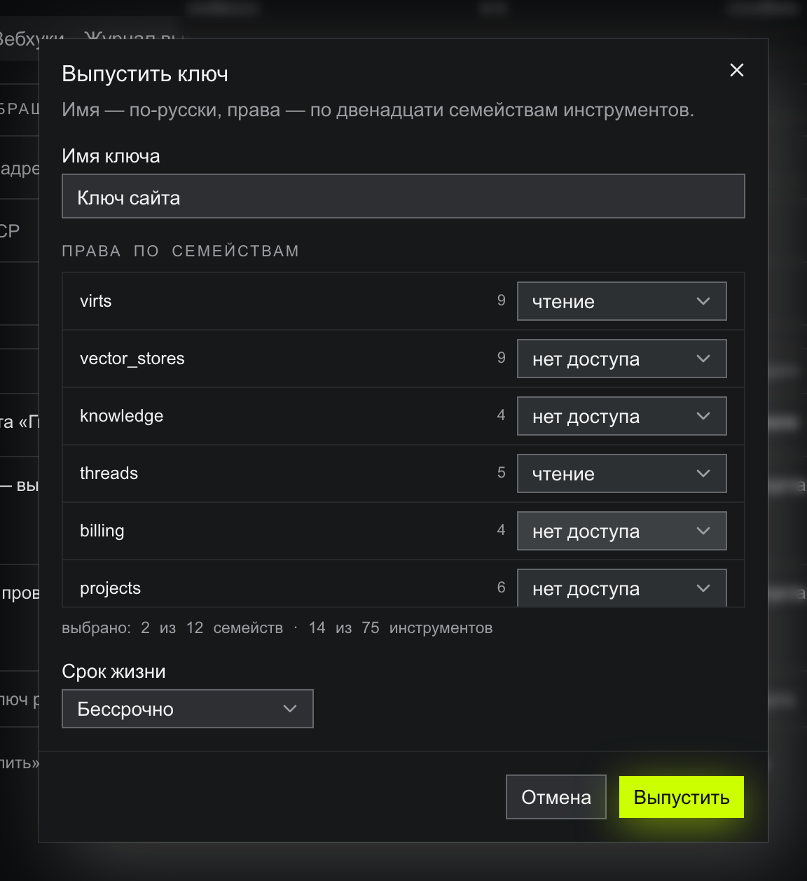Click the «Отмена» button
807x881 pixels.
point(556,797)
